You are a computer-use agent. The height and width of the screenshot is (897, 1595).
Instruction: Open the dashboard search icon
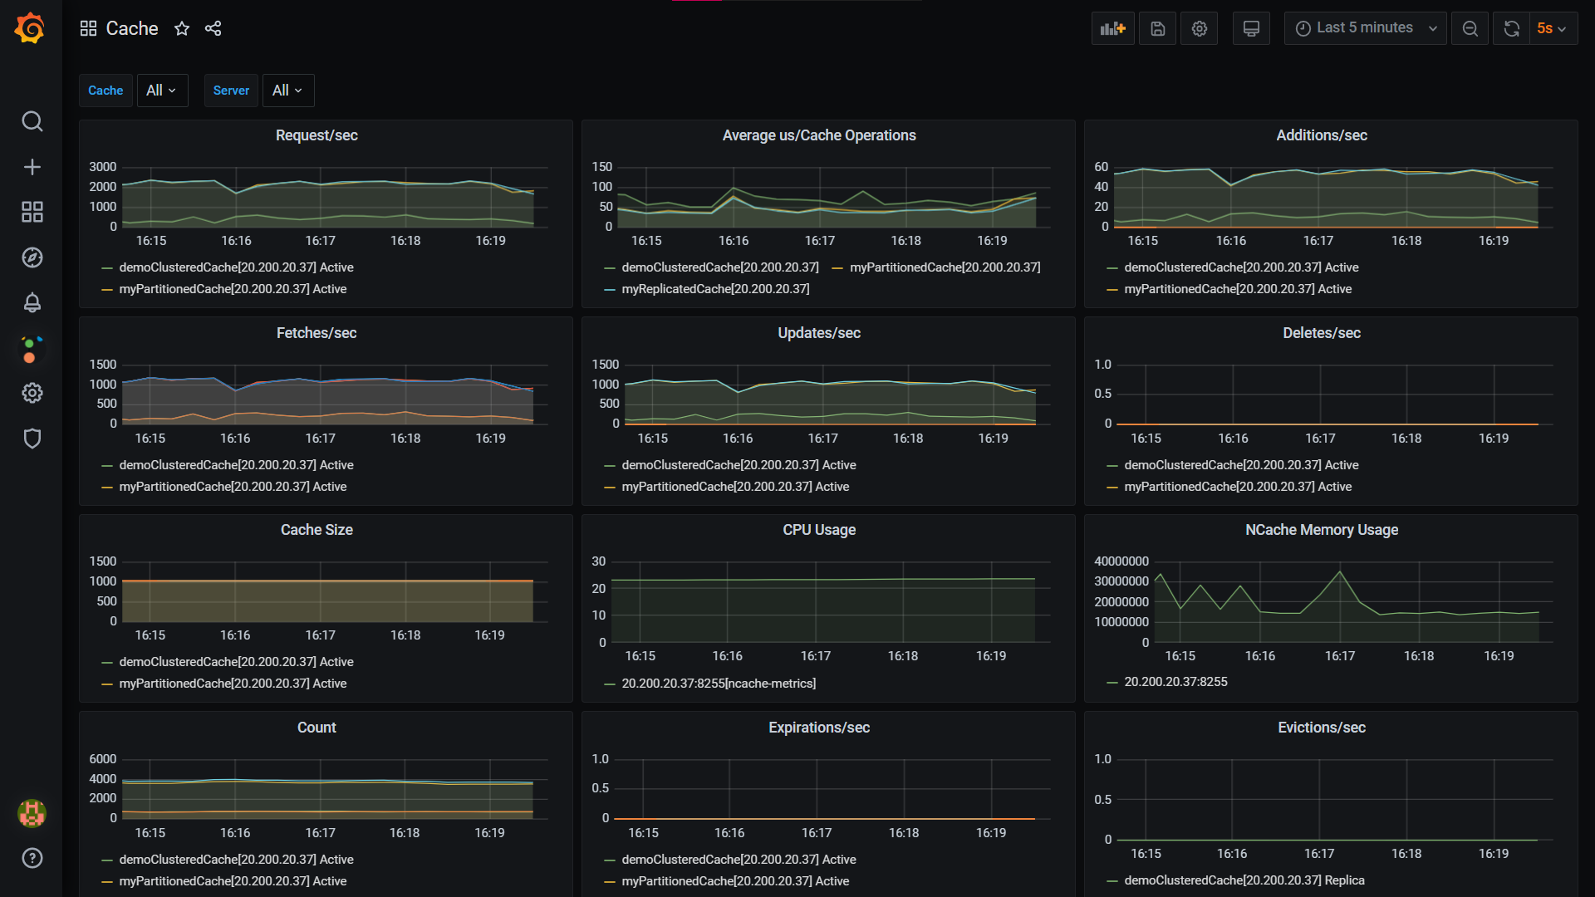tap(32, 121)
